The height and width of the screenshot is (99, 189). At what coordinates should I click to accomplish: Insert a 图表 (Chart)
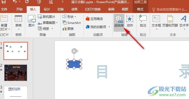click(x=68, y=29)
